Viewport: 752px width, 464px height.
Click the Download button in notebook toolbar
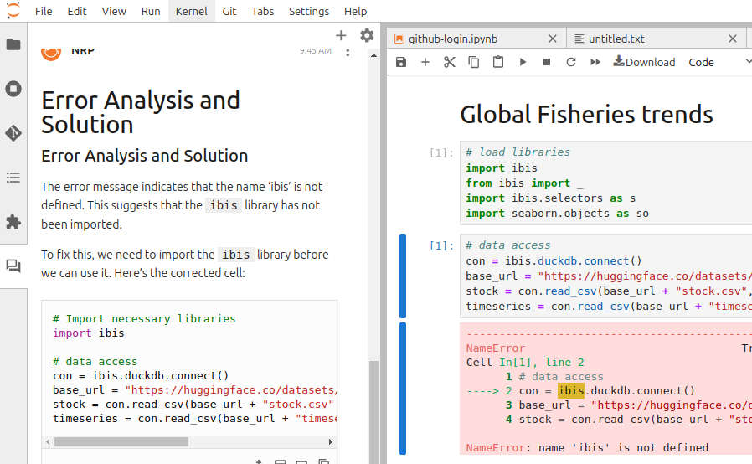click(x=644, y=62)
